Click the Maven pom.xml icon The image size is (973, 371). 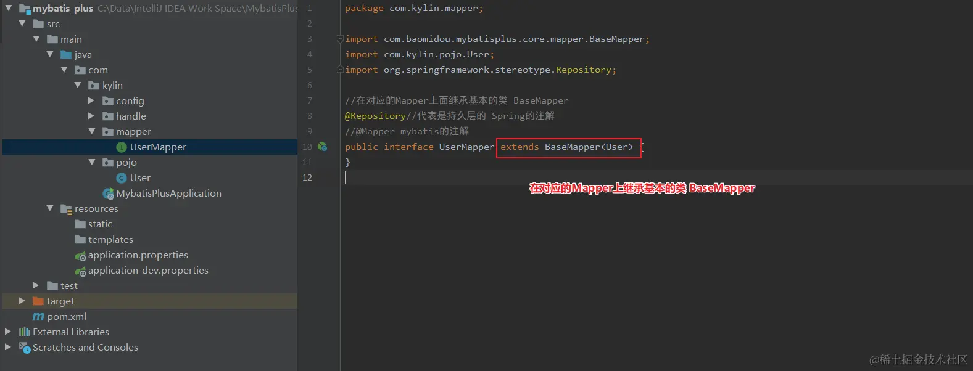(x=38, y=317)
